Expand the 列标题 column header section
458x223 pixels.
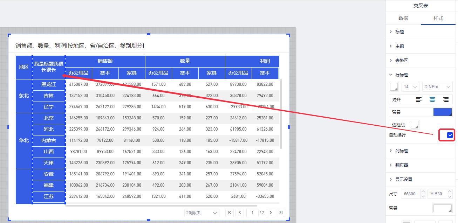(402, 151)
